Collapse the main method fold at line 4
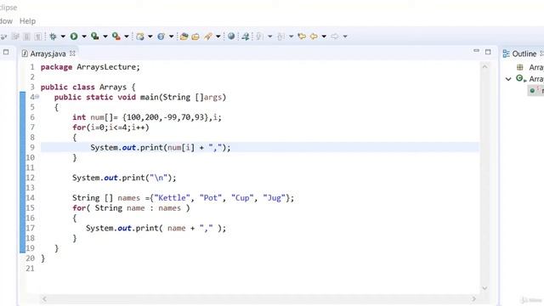Screen dimensions: 544x306 click(x=37, y=97)
